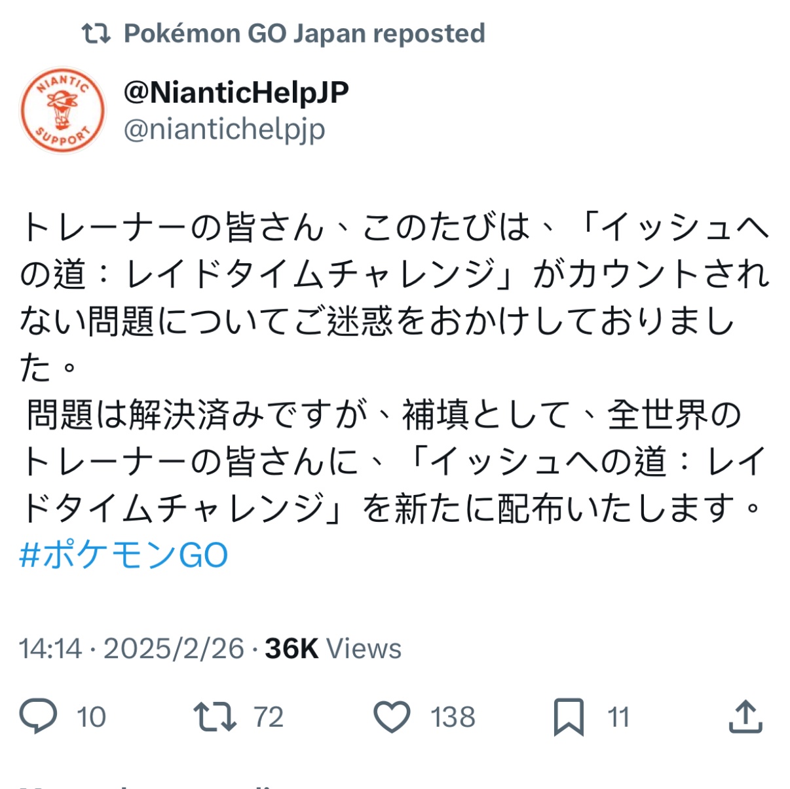
Task: Tap the reply speech bubble icon
Action: click(38, 716)
